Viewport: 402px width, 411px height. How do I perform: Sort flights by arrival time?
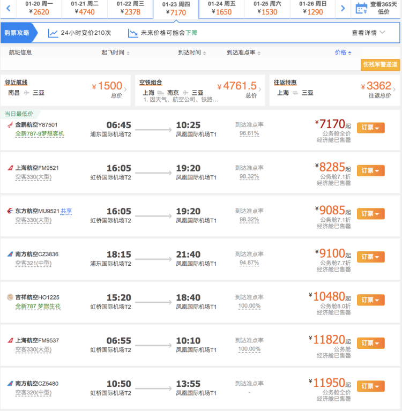tap(192, 53)
